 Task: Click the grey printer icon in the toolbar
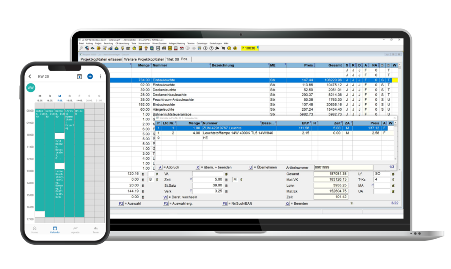(x=194, y=48)
